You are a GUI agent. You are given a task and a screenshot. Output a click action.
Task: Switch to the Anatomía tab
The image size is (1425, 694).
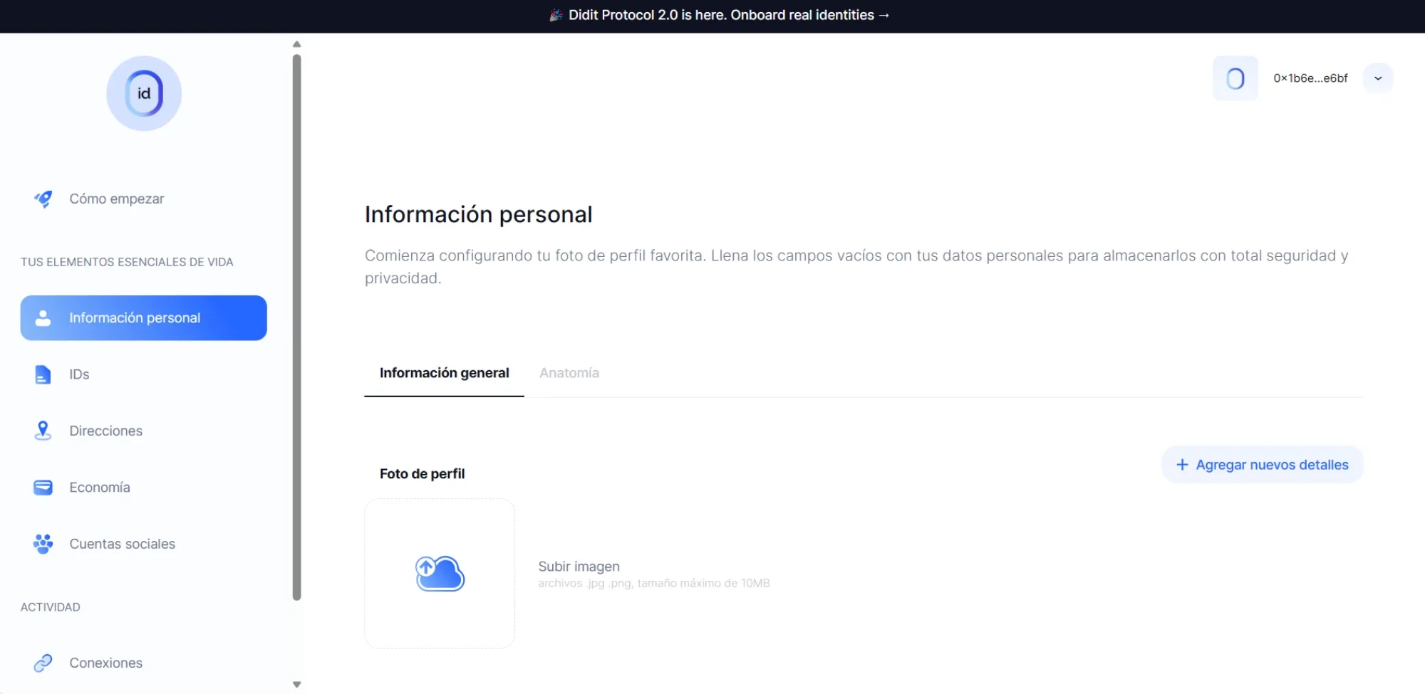[569, 373]
